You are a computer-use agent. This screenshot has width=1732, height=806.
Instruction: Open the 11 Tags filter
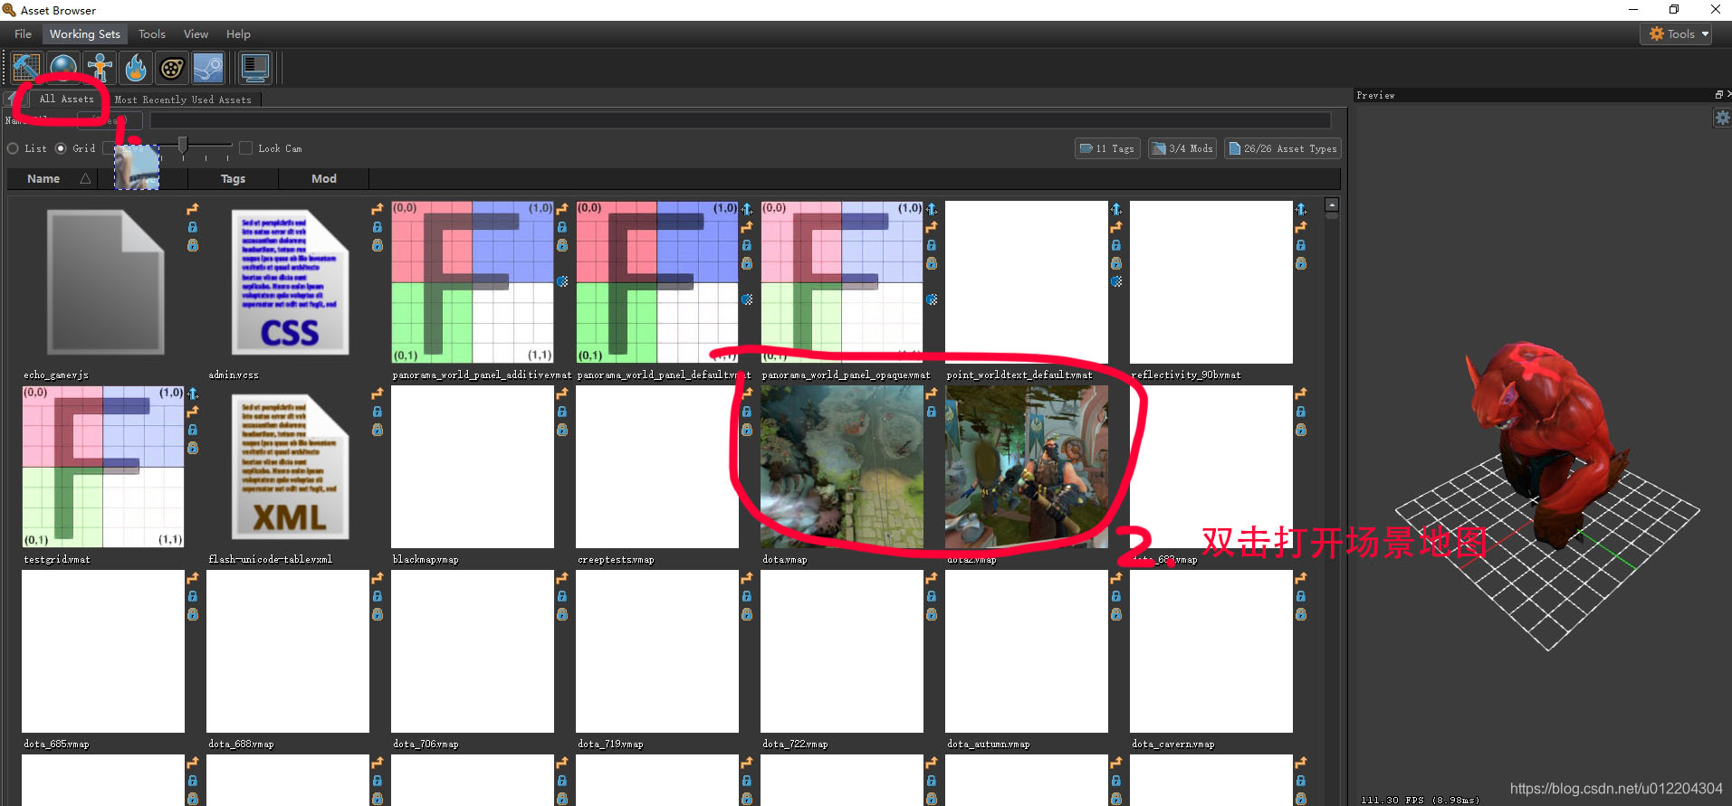tap(1106, 148)
